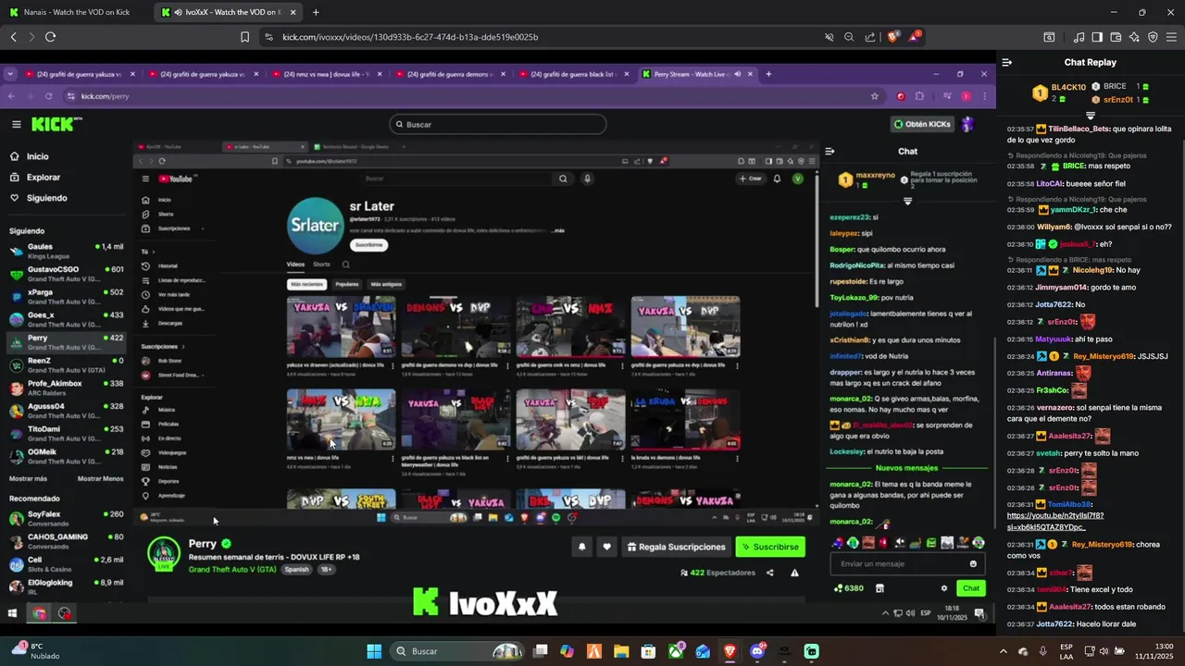
Task: Click username BL4CK10 in the leaderboard
Action: 1068,87
